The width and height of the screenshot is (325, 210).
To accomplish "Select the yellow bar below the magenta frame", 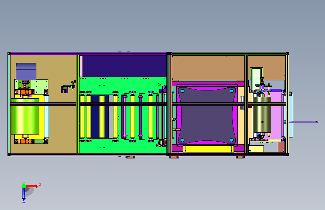I will 208,149.
